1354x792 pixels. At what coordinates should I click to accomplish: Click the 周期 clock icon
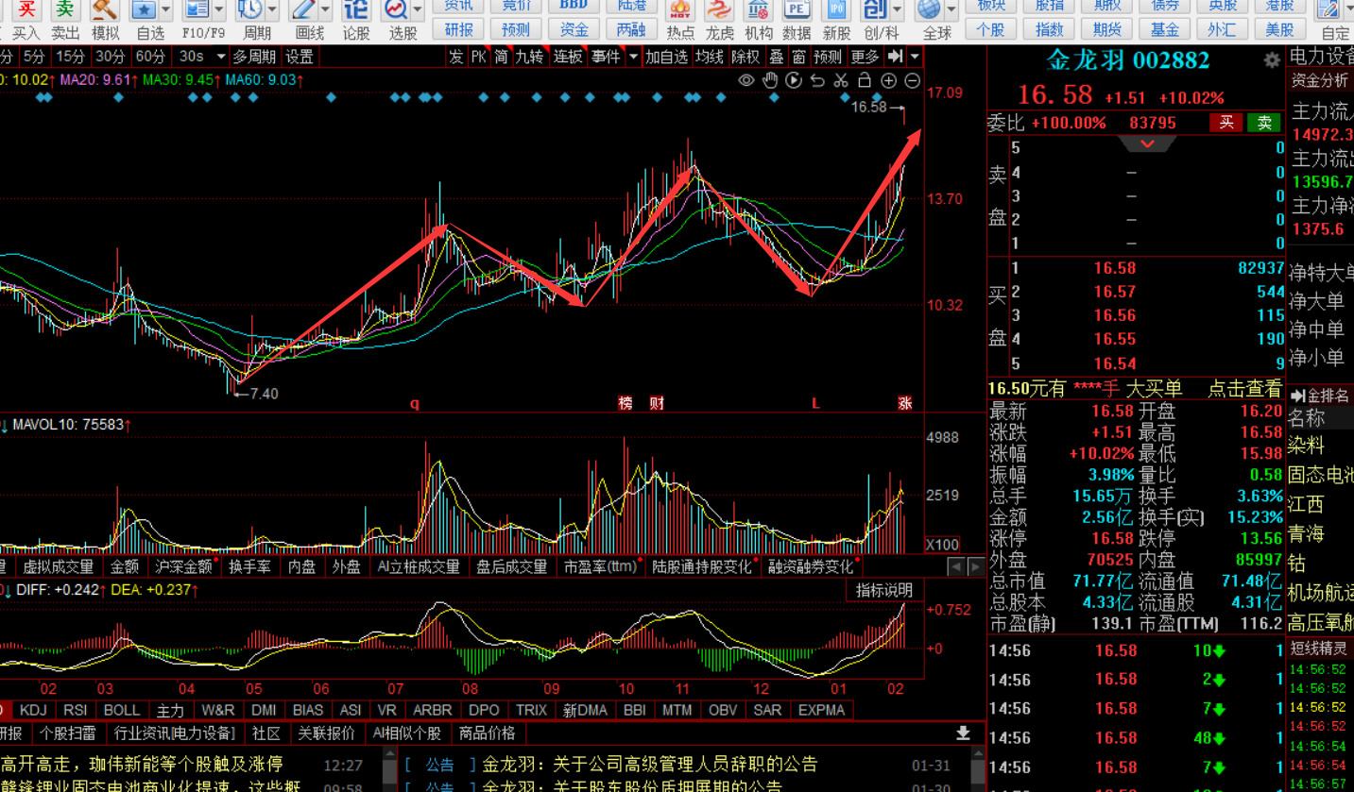249,10
